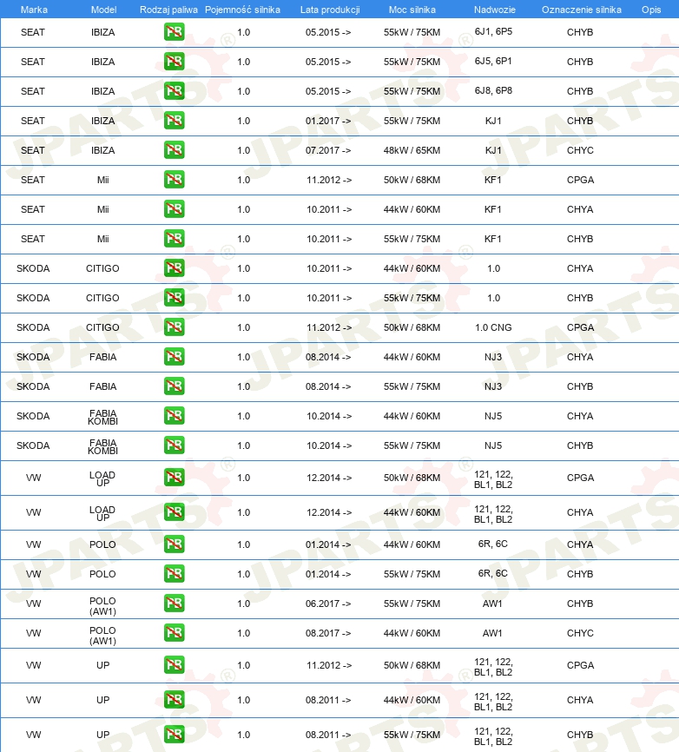Click body code 6J8, 6P8
This screenshot has width=679, height=752.
coord(493,90)
